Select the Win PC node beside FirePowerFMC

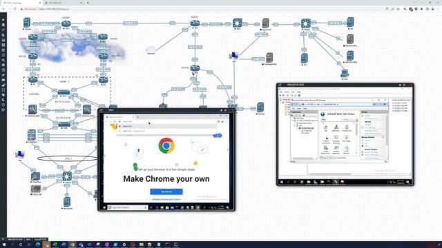click(x=233, y=56)
